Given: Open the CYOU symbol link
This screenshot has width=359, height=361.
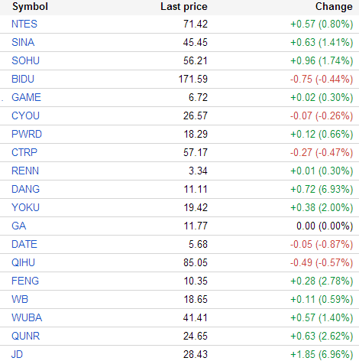Looking at the screenshot, I should [x=25, y=115].
